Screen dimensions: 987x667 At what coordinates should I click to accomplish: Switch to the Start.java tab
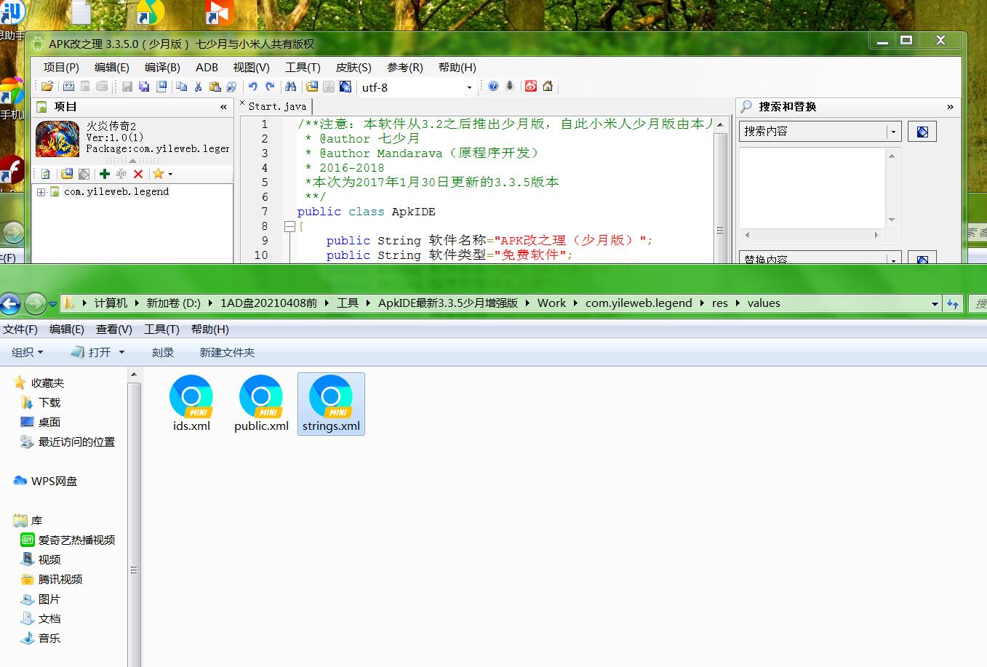pos(277,106)
